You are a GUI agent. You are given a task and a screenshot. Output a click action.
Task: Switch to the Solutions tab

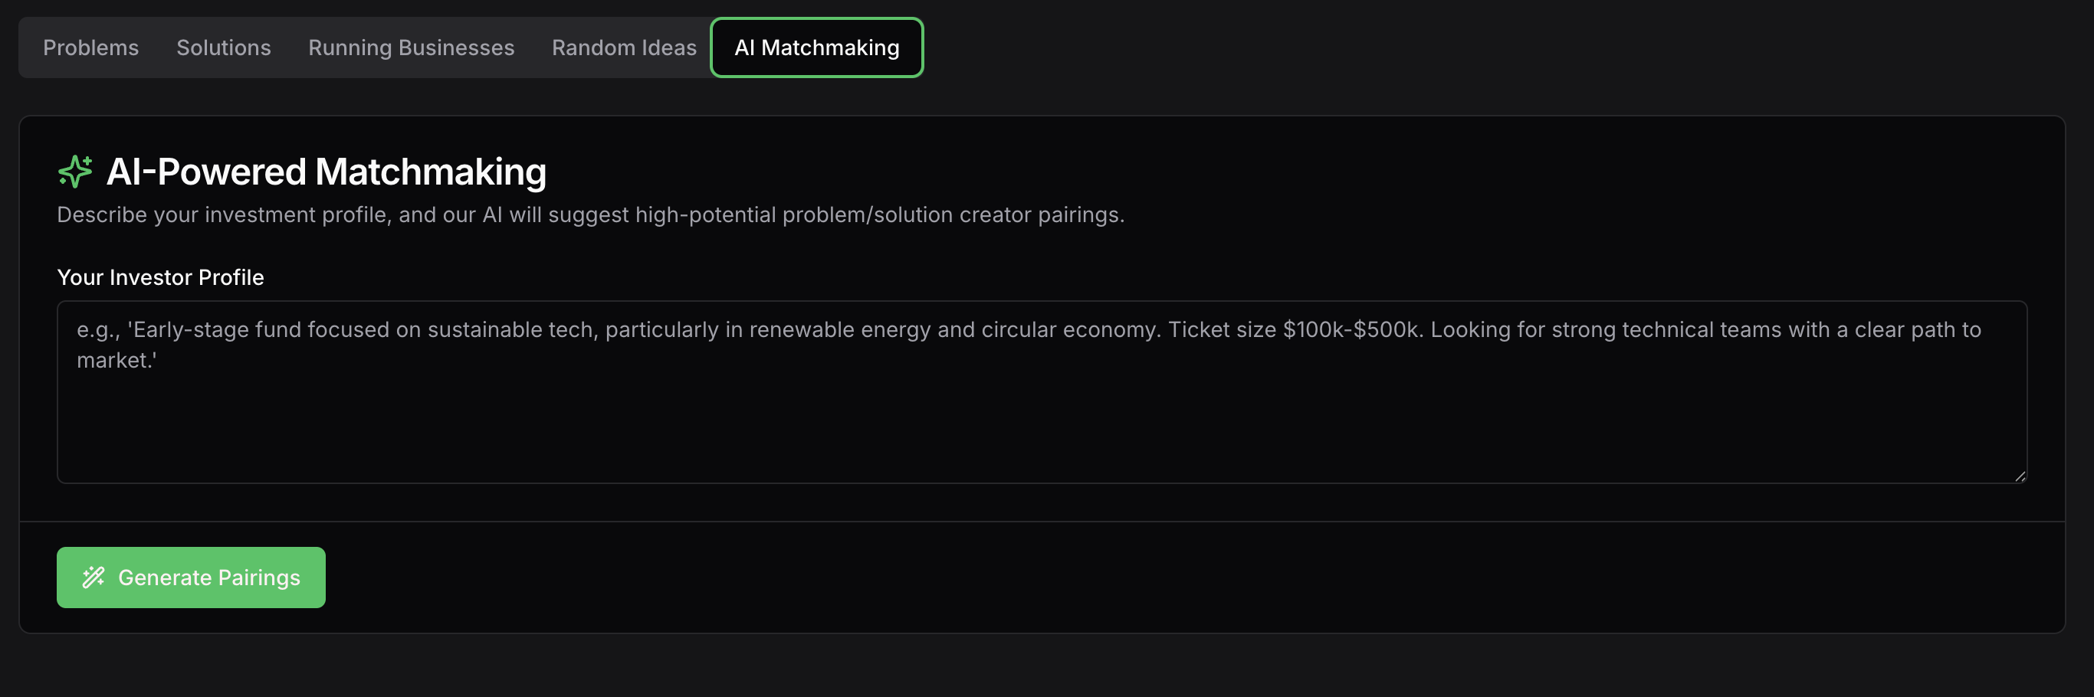(224, 48)
